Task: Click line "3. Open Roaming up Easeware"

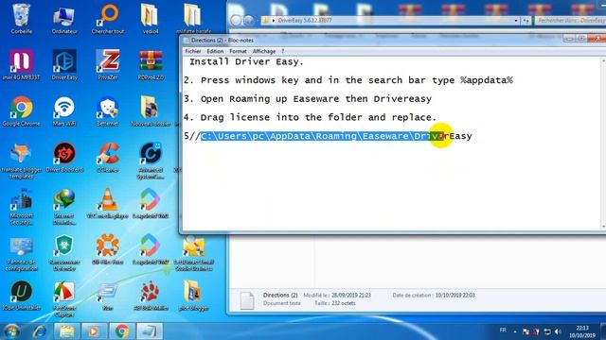Action: [308, 98]
